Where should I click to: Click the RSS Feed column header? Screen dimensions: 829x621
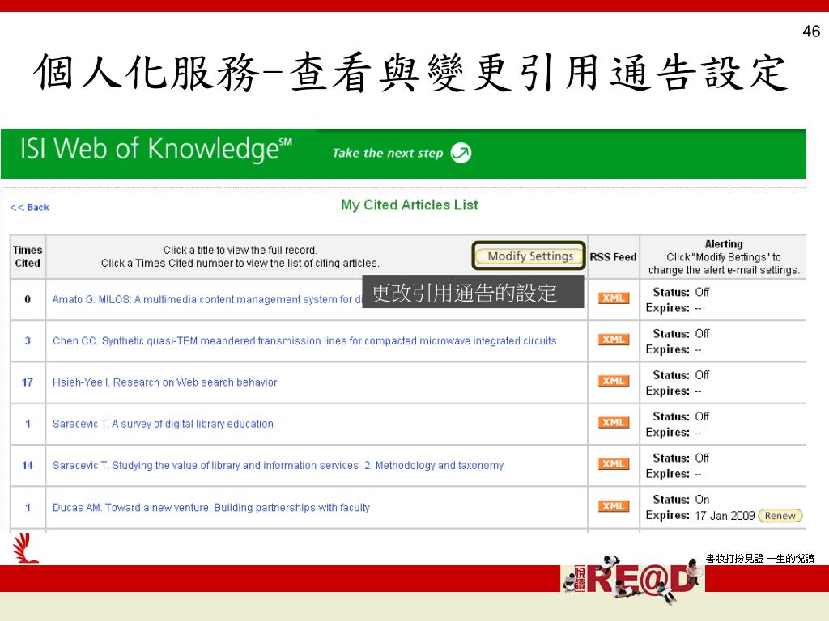(614, 257)
